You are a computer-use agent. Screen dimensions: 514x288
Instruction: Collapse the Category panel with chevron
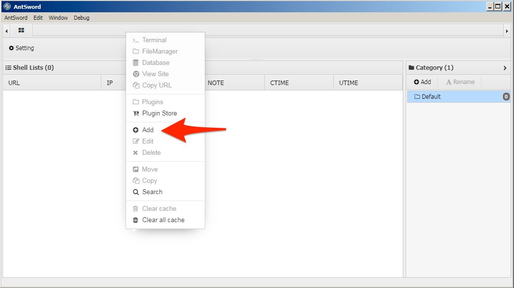coord(505,68)
